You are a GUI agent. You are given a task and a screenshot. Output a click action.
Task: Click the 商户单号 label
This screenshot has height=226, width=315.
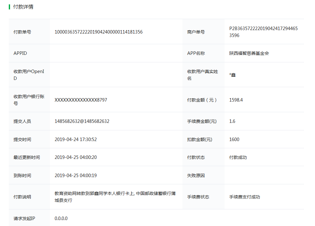pyautogui.click(x=196, y=32)
